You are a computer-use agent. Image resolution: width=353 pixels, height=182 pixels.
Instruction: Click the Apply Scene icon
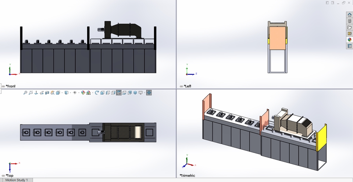click(89, 93)
